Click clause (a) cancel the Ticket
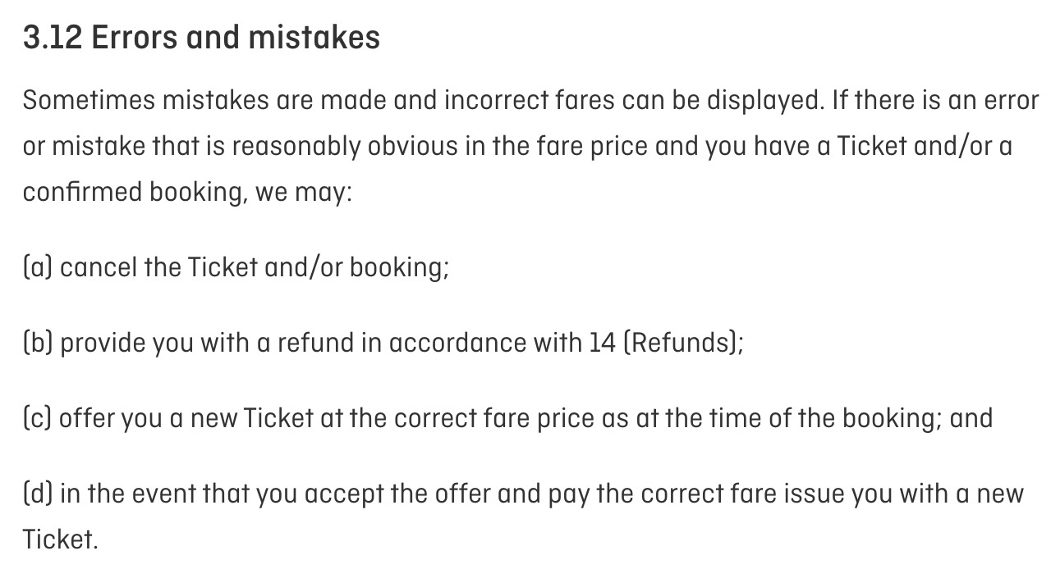This screenshot has width=1051, height=569. (x=236, y=268)
